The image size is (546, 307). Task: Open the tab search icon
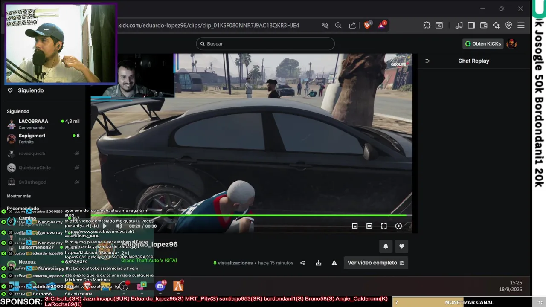pos(439,26)
